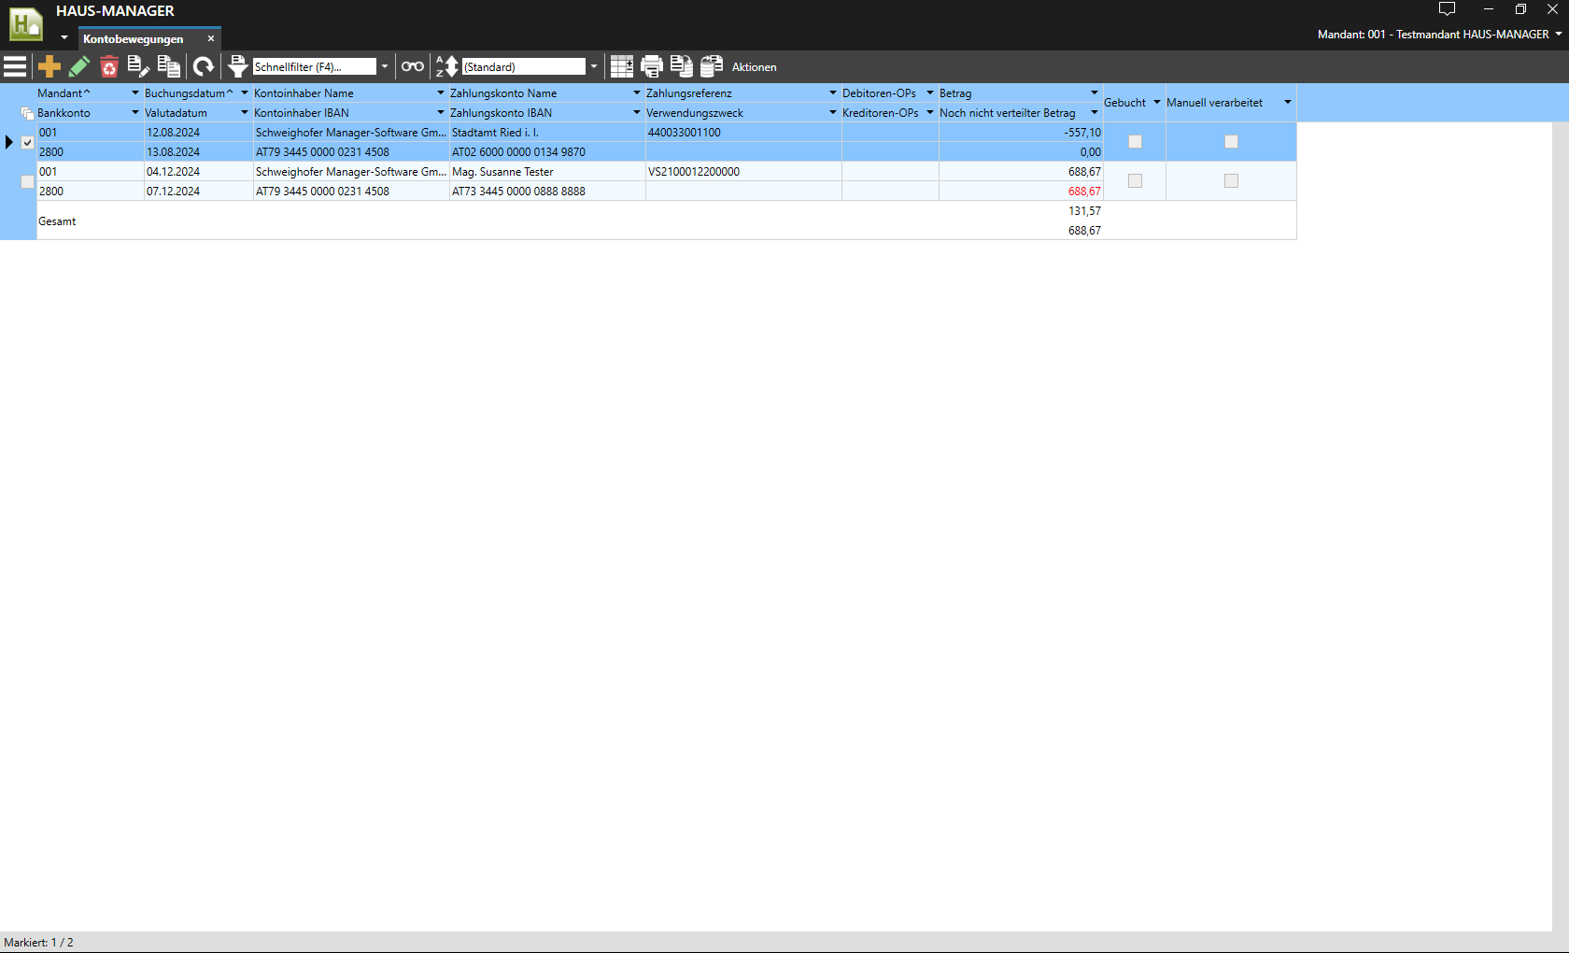Click the refresh arrow icon
Image resolution: width=1569 pixels, height=953 pixels.
point(203,66)
